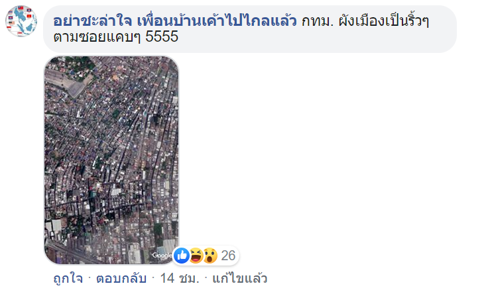
Task: Click the white-roofed building in the photo
Action: (x=56, y=226)
